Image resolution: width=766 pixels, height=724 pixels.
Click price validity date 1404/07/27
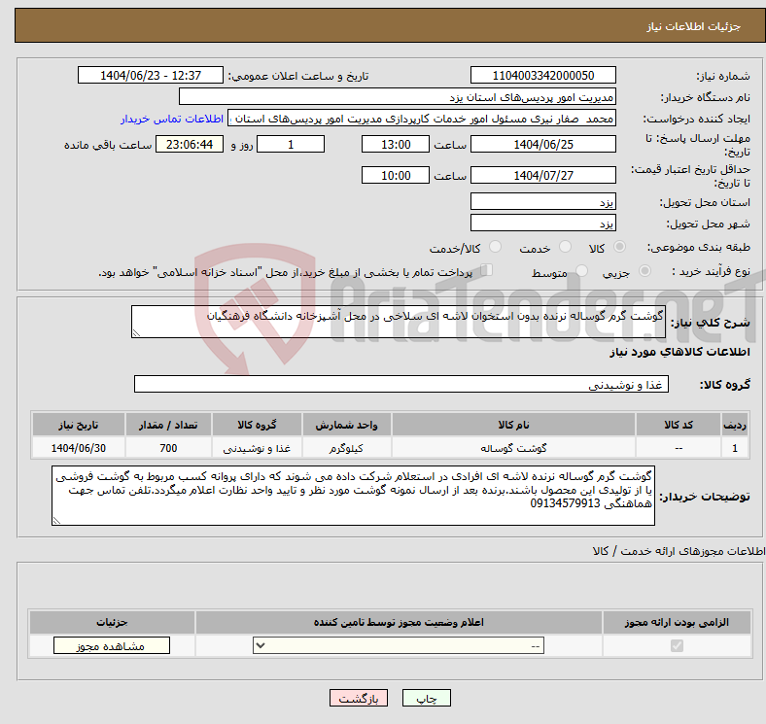pyautogui.click(x=542, y=175)
